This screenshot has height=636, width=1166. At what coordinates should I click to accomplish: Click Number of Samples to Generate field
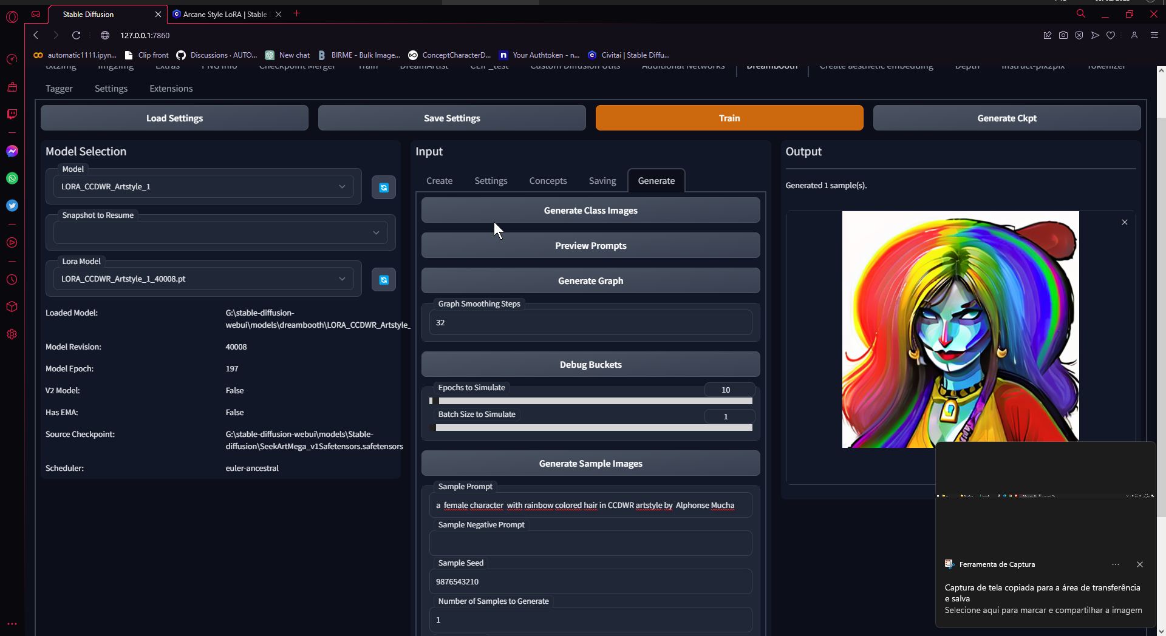click(x=590, y=620)
